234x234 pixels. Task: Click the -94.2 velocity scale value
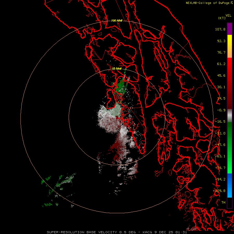pos(220,179)
